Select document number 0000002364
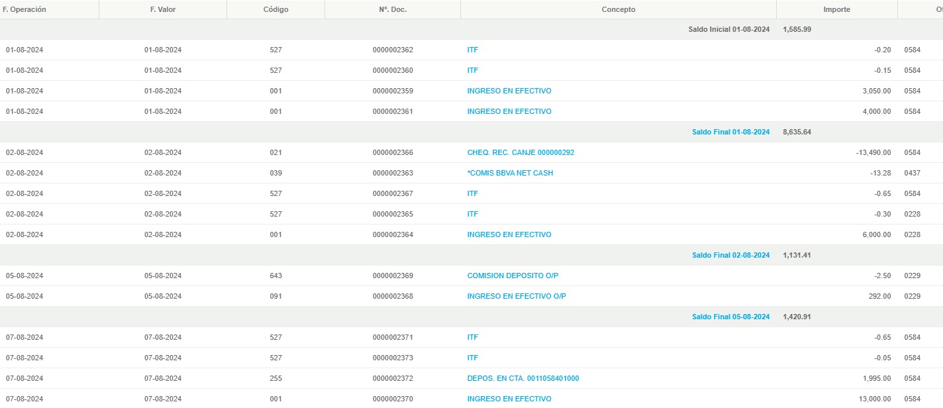Viewport: 943px width, 408px height. pyautogui.click(x=393, y=234)
